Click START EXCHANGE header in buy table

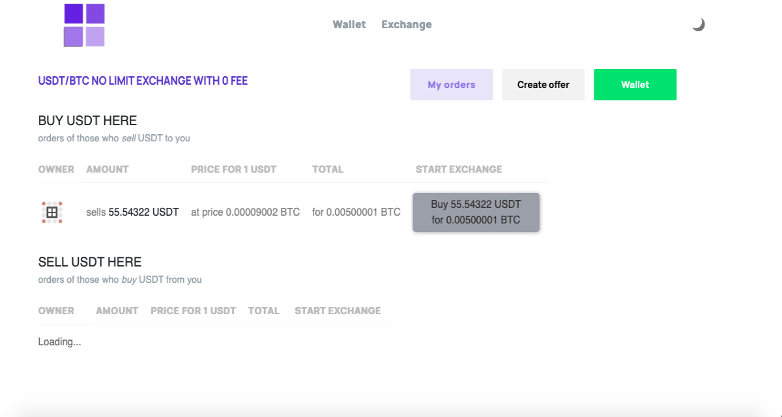point(459,169)
